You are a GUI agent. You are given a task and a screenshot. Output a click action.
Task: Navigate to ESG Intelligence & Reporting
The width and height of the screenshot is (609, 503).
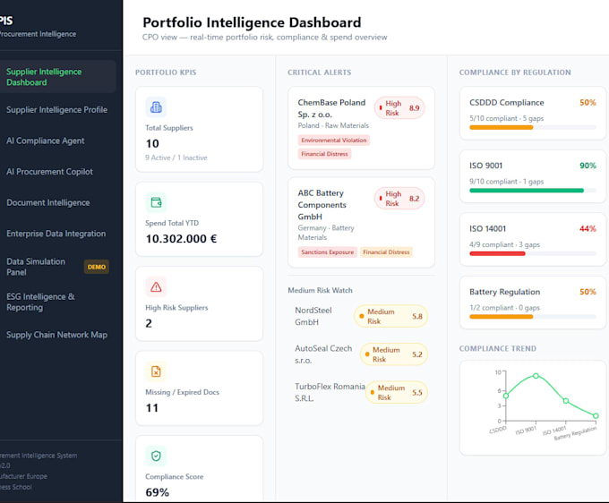(x=40, y=302)
